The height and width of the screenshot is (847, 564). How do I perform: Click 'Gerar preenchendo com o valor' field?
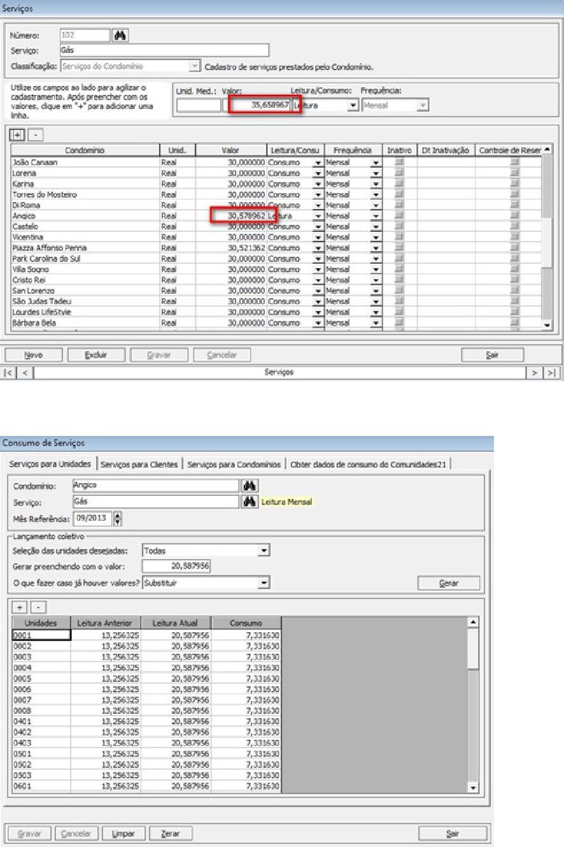[x=176, y=566]
